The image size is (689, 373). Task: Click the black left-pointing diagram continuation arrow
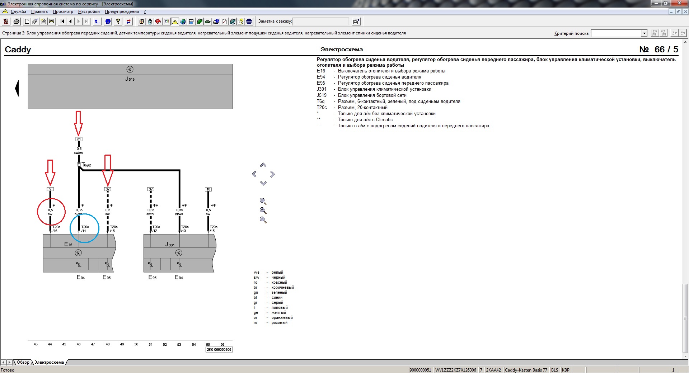pos(17,88)
